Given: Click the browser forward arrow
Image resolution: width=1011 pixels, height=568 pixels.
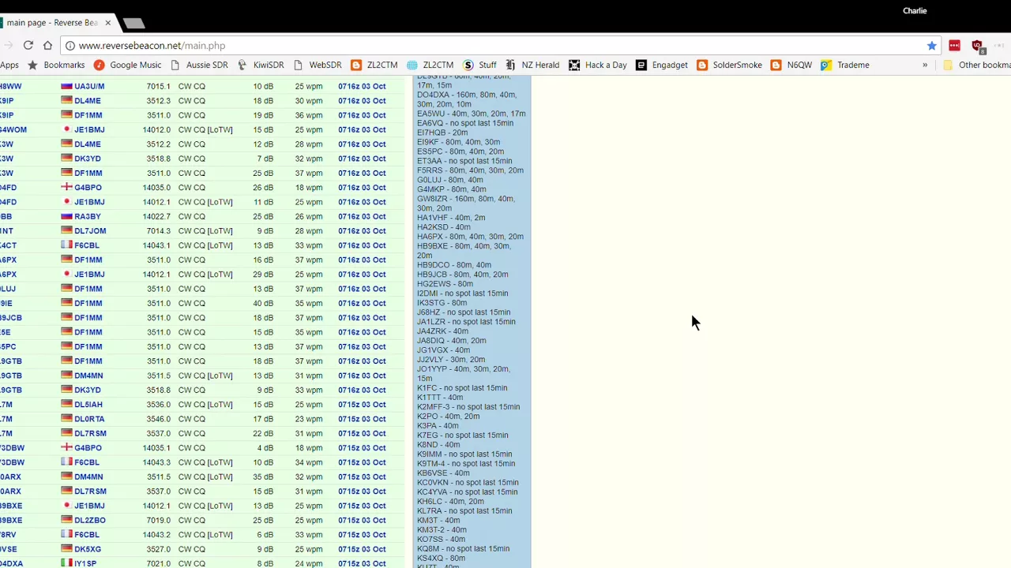Looking at the screenshot, I should pos(8,46).
